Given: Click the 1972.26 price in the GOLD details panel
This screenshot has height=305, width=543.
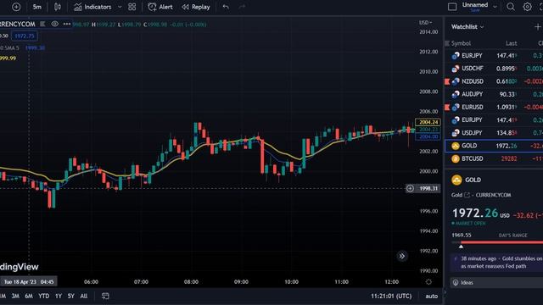Looking at the screenshot, I should (475, 213).
